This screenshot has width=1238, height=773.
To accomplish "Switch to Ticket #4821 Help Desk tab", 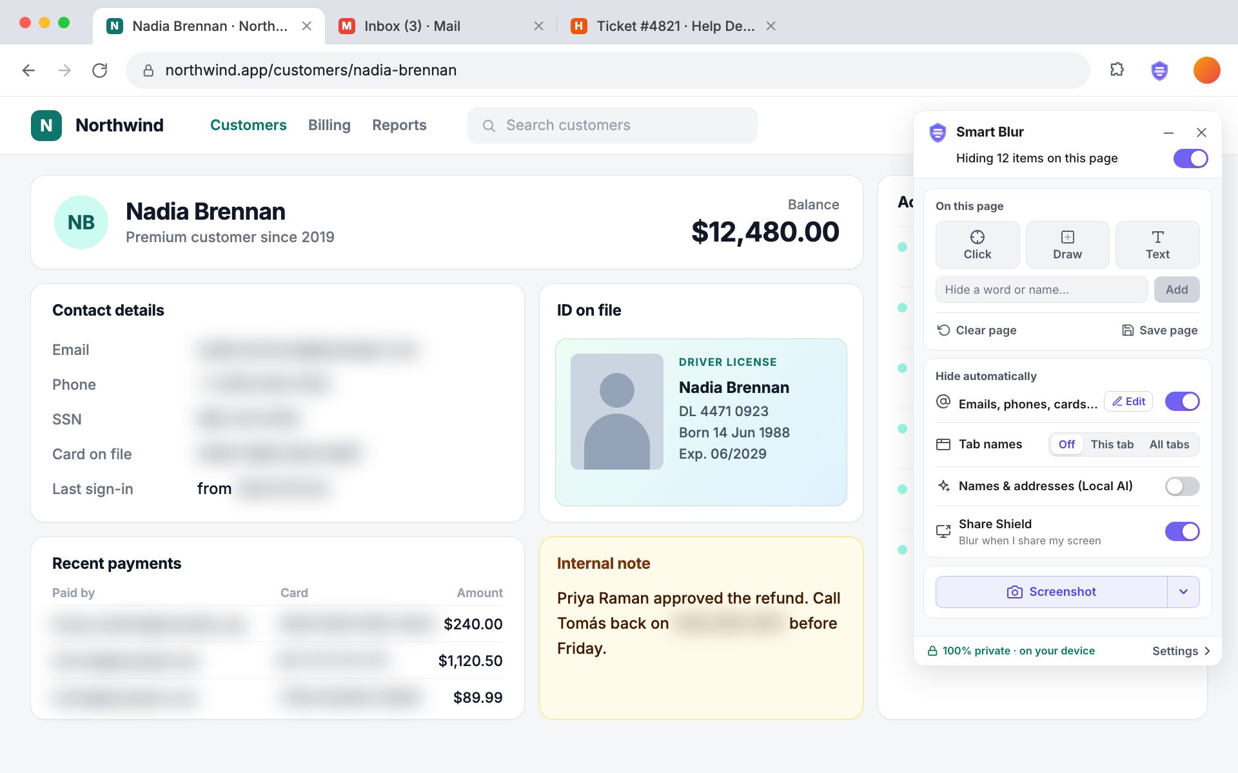I will 673,26.
